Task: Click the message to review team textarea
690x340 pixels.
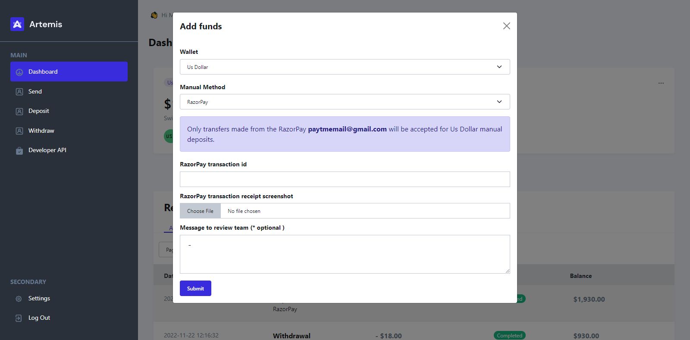Action: 345,254
